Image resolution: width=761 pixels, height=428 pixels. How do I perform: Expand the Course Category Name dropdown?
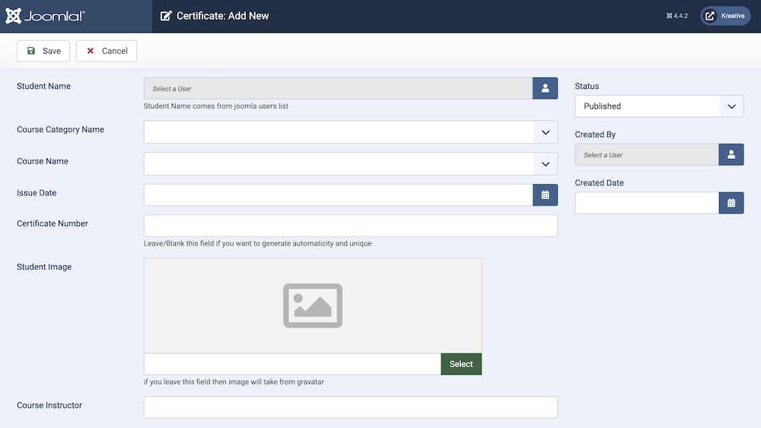(351, 132)
